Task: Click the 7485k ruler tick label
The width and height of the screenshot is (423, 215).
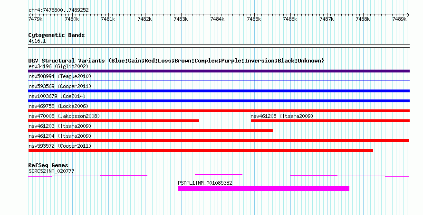Action: [254, 19]
